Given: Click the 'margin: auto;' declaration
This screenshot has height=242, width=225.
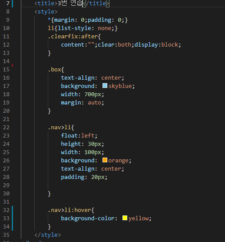Looking at the screenshot, I should (x=83, y=103).
